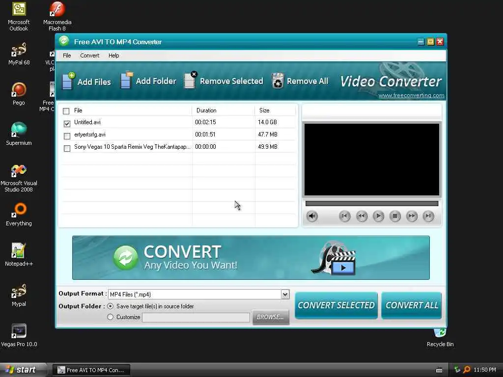The image size is (503, 377).
Task: Click the 47.7 MB size cell
Action: (268, 135)
